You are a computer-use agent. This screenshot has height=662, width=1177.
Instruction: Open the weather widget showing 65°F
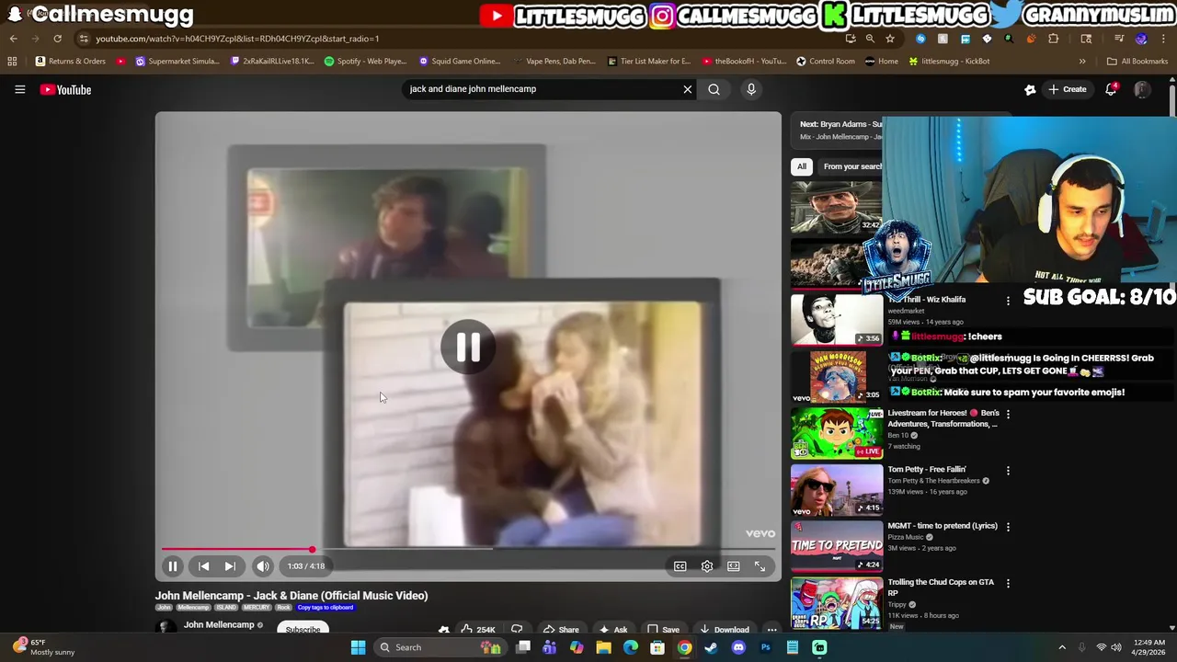pos(44,647)
